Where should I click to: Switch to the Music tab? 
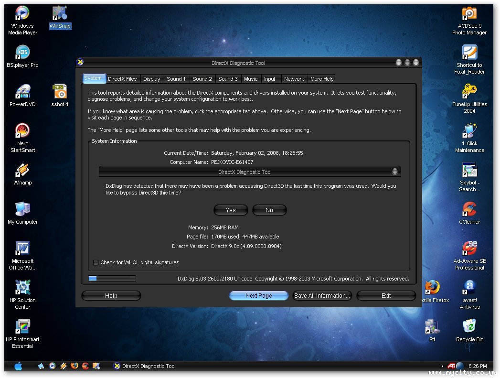coord(251,79)
